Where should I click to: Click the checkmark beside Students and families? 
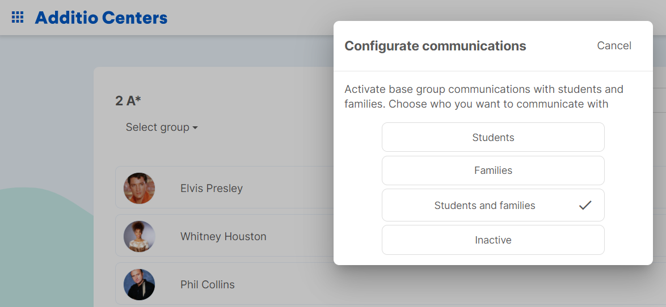pyautogui.click(x=585, y=205)
